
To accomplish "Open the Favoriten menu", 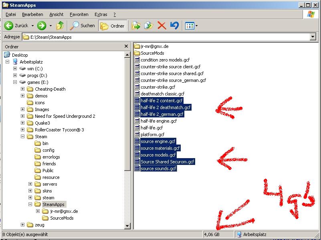I will coord(79,14).
